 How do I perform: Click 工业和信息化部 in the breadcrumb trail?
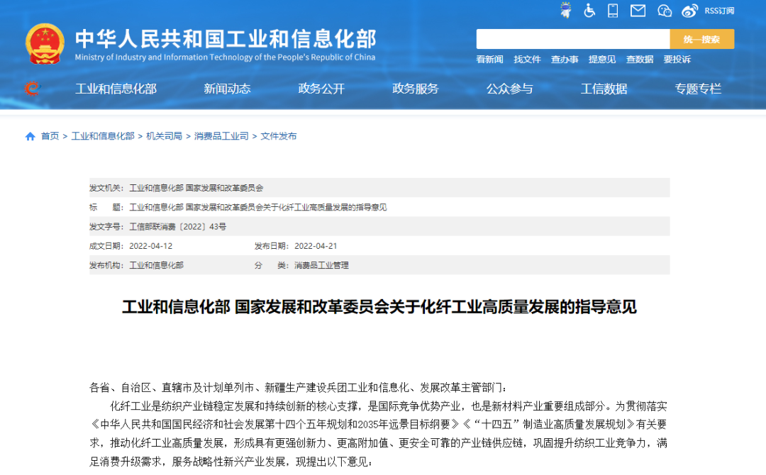click(103, 136)
